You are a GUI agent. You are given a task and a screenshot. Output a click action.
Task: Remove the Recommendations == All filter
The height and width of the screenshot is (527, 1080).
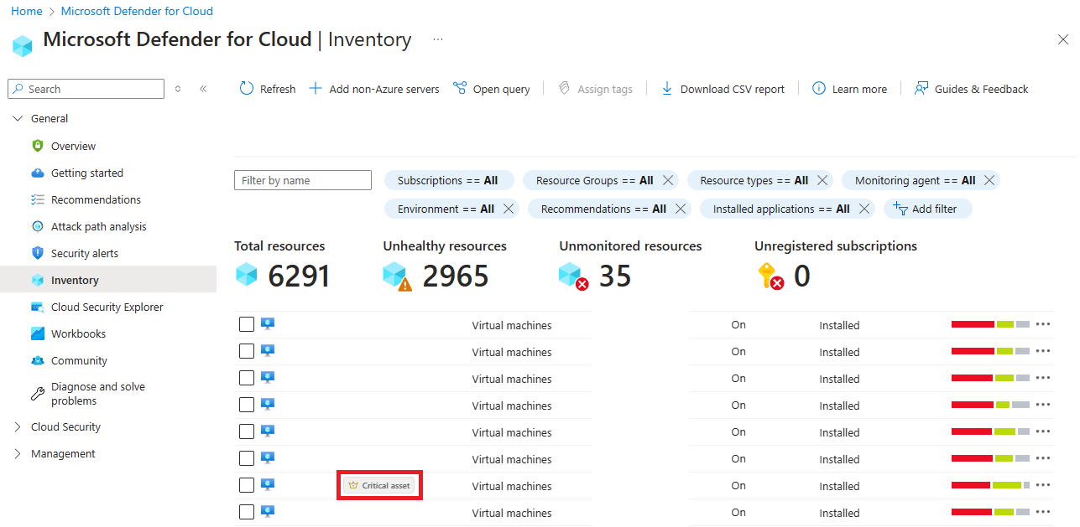[681, 209]
